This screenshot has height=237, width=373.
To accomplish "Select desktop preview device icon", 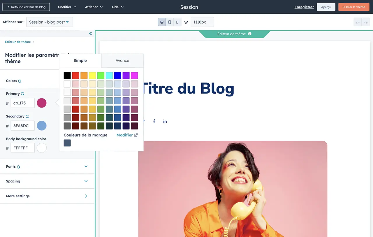I will [x=162, y=22].
